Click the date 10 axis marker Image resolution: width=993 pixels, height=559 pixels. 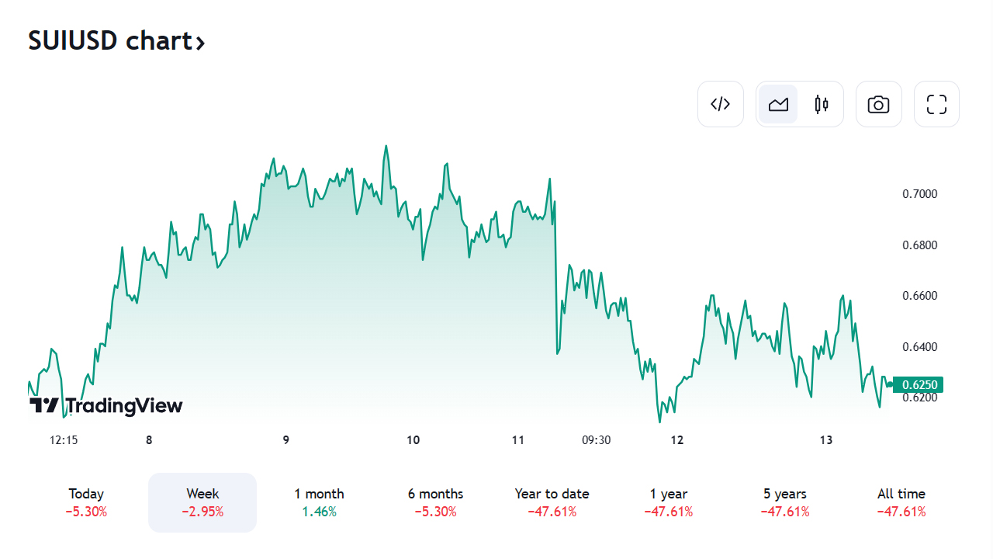point(413,440)
